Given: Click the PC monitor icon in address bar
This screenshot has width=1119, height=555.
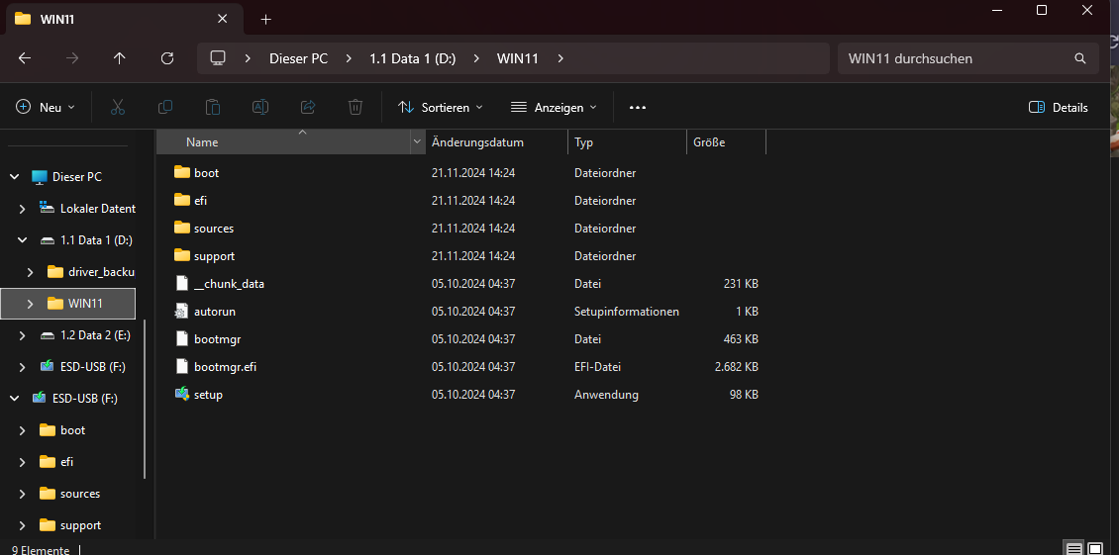Looking at the screenshot, I should pos(218,58).
